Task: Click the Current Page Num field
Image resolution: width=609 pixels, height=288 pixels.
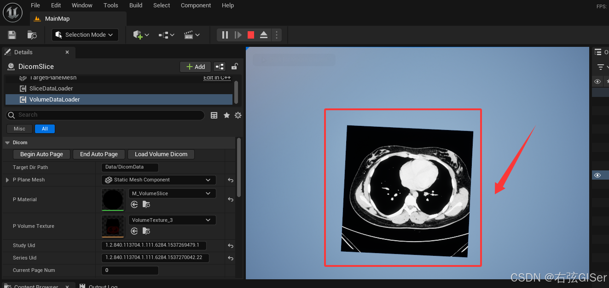Action: coord(130,271)
